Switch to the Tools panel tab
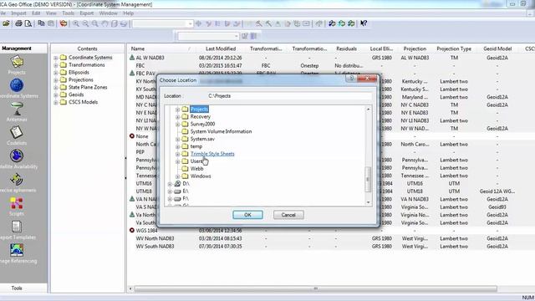Viewport: 535px width, 301px height. (17, 288)
